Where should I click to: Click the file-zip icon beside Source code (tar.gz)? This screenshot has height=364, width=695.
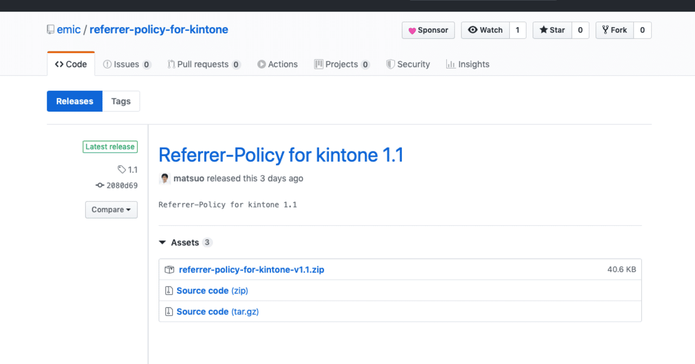tap(169, 312)
